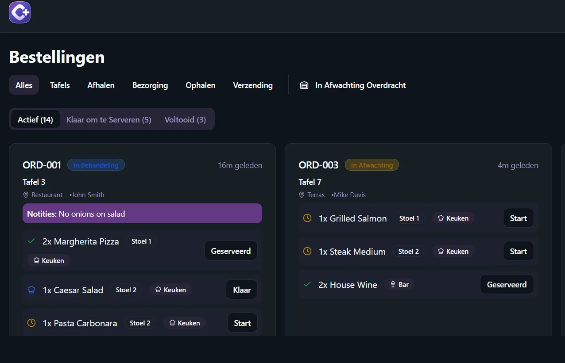Click the location pin icon next to Terras
Viewport: 565px width, 363px height.
[x=302, y=195]
